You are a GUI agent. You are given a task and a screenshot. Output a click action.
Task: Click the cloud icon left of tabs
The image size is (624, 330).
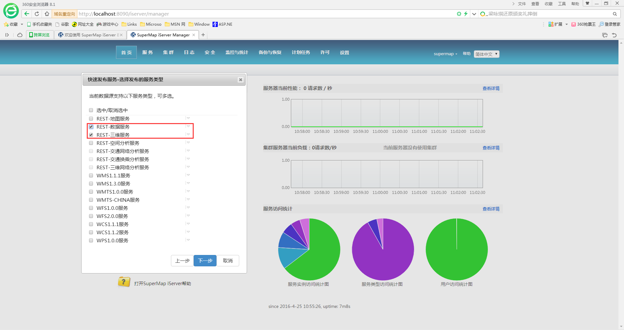pyautogui.click(x=20, y=35)
